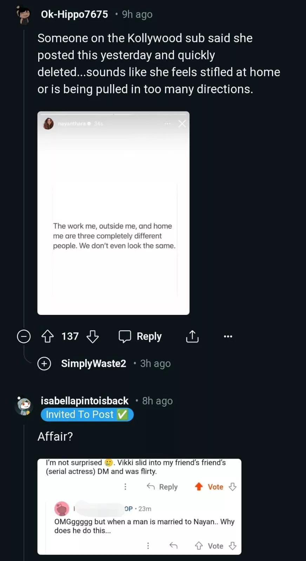Open isabellapintoisback profile link
Image resolution: width=306 pixels, height=561 pixels.
[85, 401]
